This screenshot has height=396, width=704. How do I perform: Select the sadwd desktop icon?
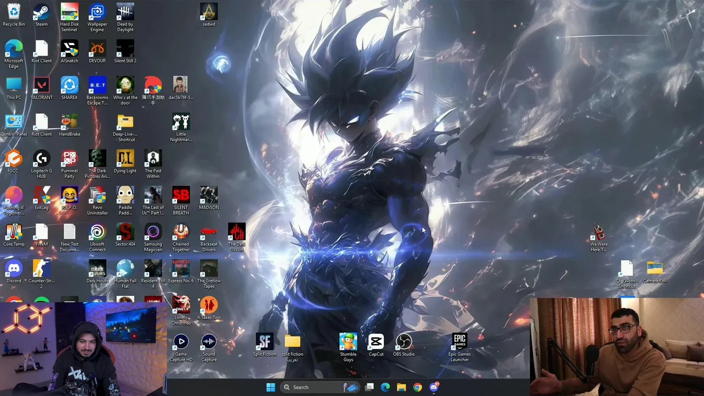(x=209, y=15)
